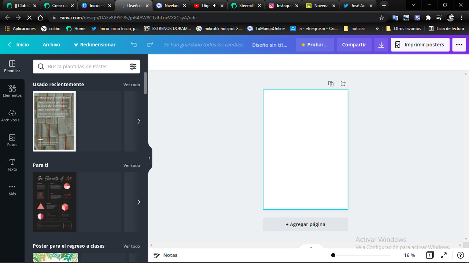469x263 pixels.
Task: Click the download icon in top bar
Action: coord(381,45)
